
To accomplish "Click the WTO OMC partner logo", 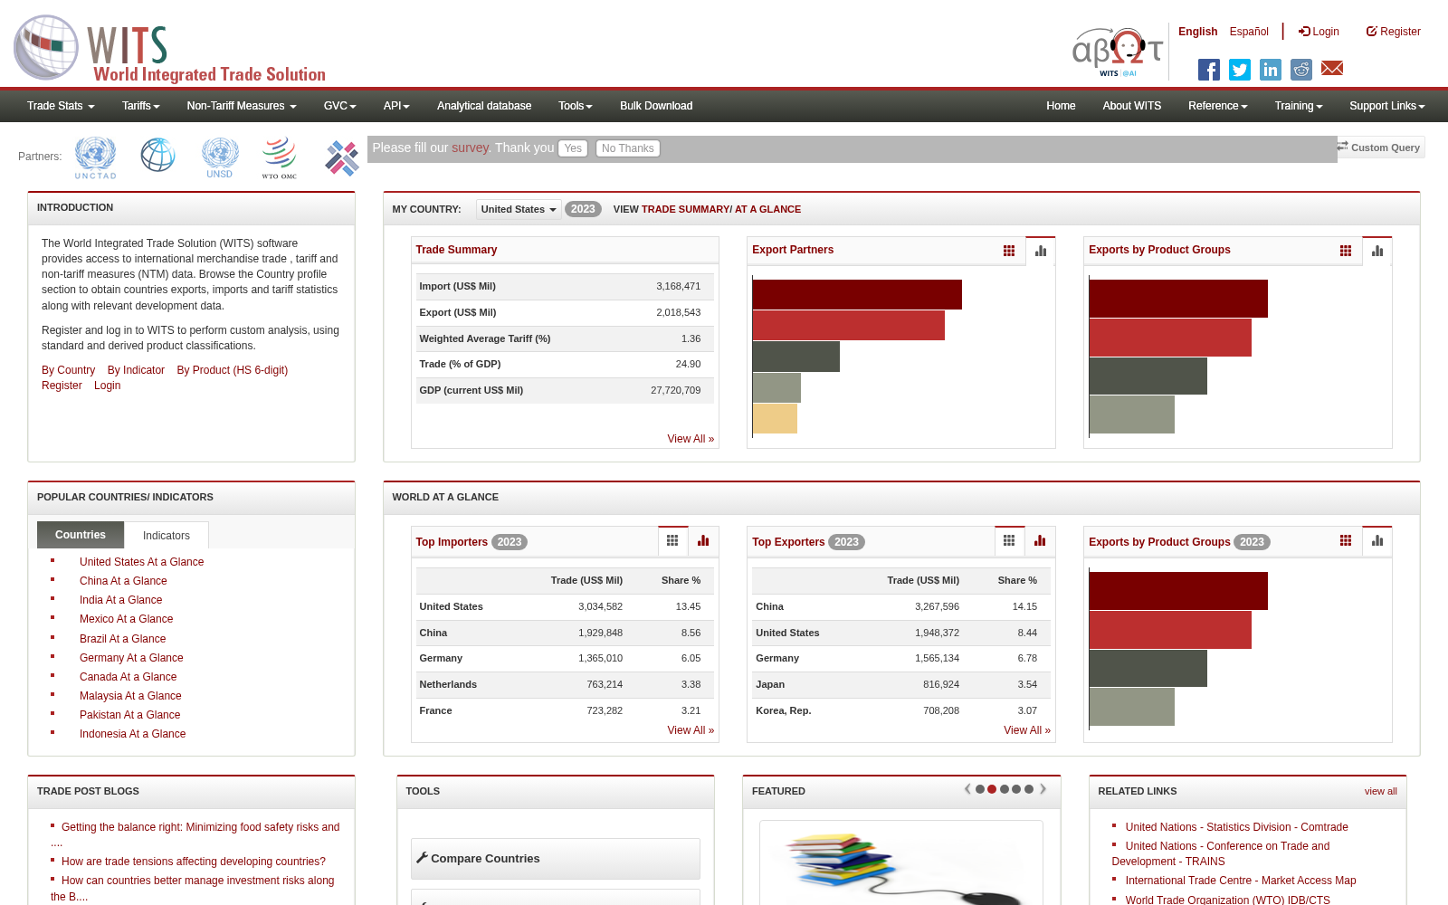I will pyautogui.click(x=280, y=157).
